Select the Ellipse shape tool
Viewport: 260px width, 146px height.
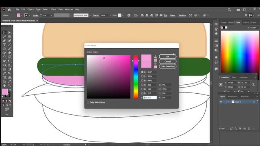[x=4, y=49]
